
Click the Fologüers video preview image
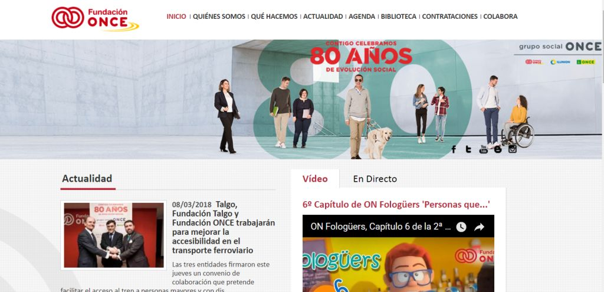coord(398,264)
